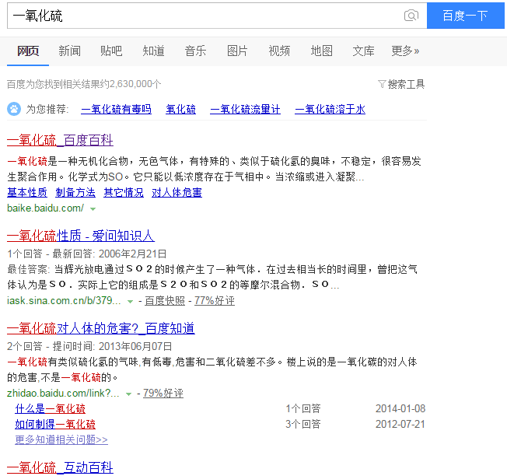Open the 如何制得一氧化硫 question link
Viewport: 507px width, 476px height.
click(55, 424)
